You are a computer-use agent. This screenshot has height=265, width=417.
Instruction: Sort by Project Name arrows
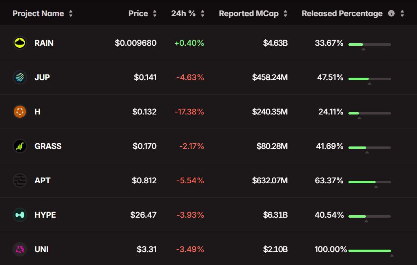71,13
